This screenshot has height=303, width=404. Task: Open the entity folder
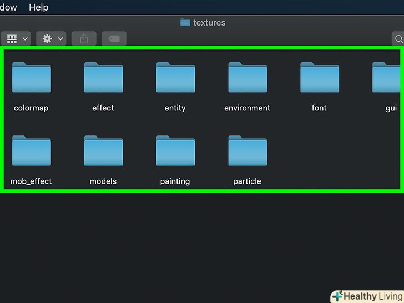[x=175, y=78]
